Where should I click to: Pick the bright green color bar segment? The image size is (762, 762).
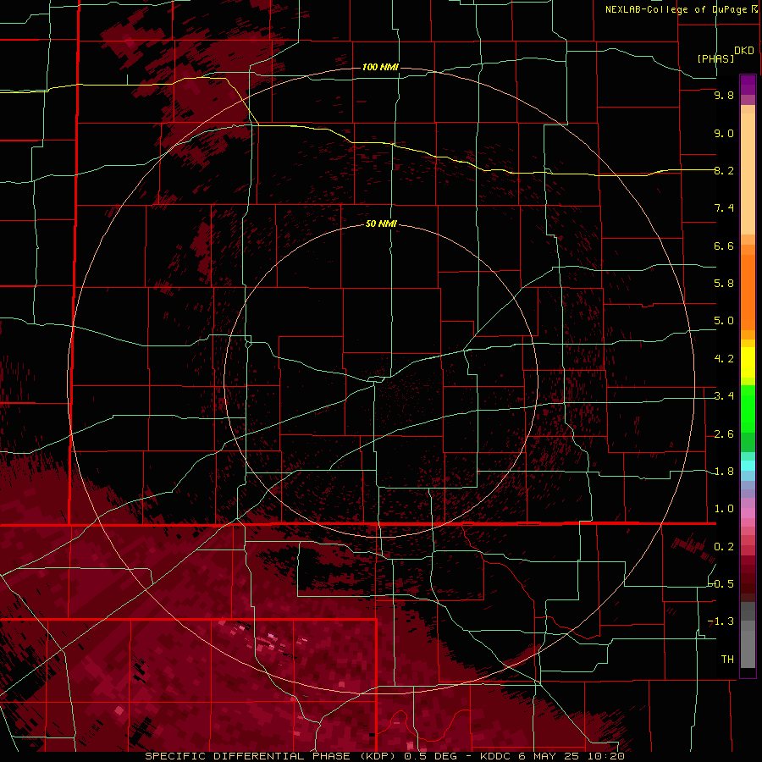[x=748, y=409]
